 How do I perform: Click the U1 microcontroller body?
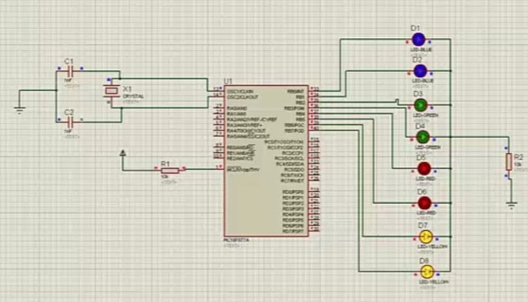click(267, 161)
